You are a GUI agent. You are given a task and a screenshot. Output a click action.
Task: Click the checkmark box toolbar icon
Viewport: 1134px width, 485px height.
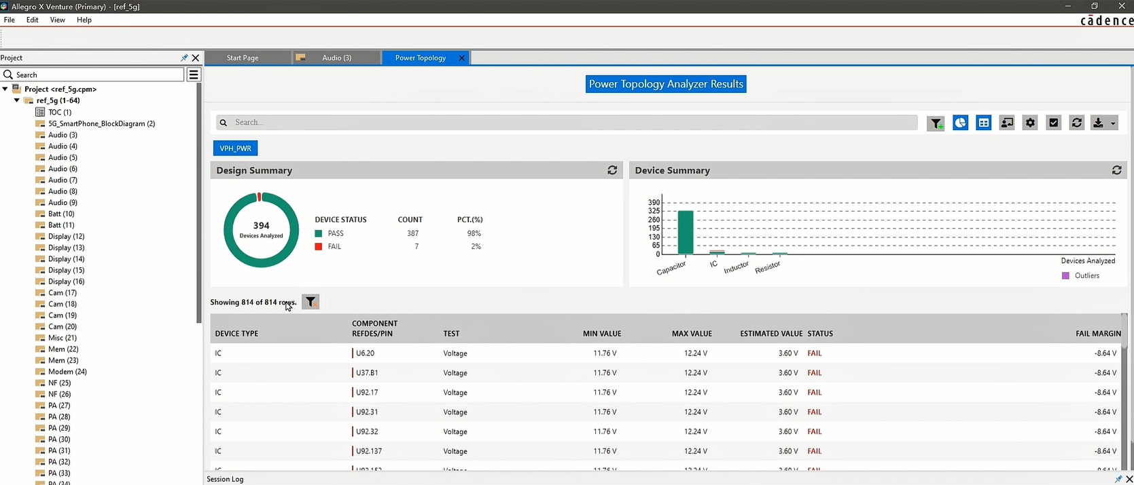coord(1054,123)
